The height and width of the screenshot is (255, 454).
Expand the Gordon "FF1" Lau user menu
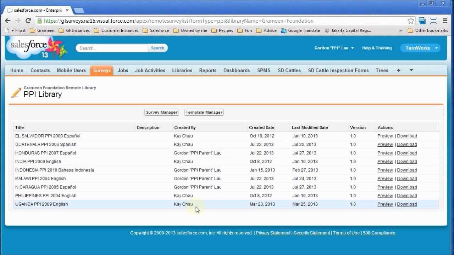pos(334,48)
